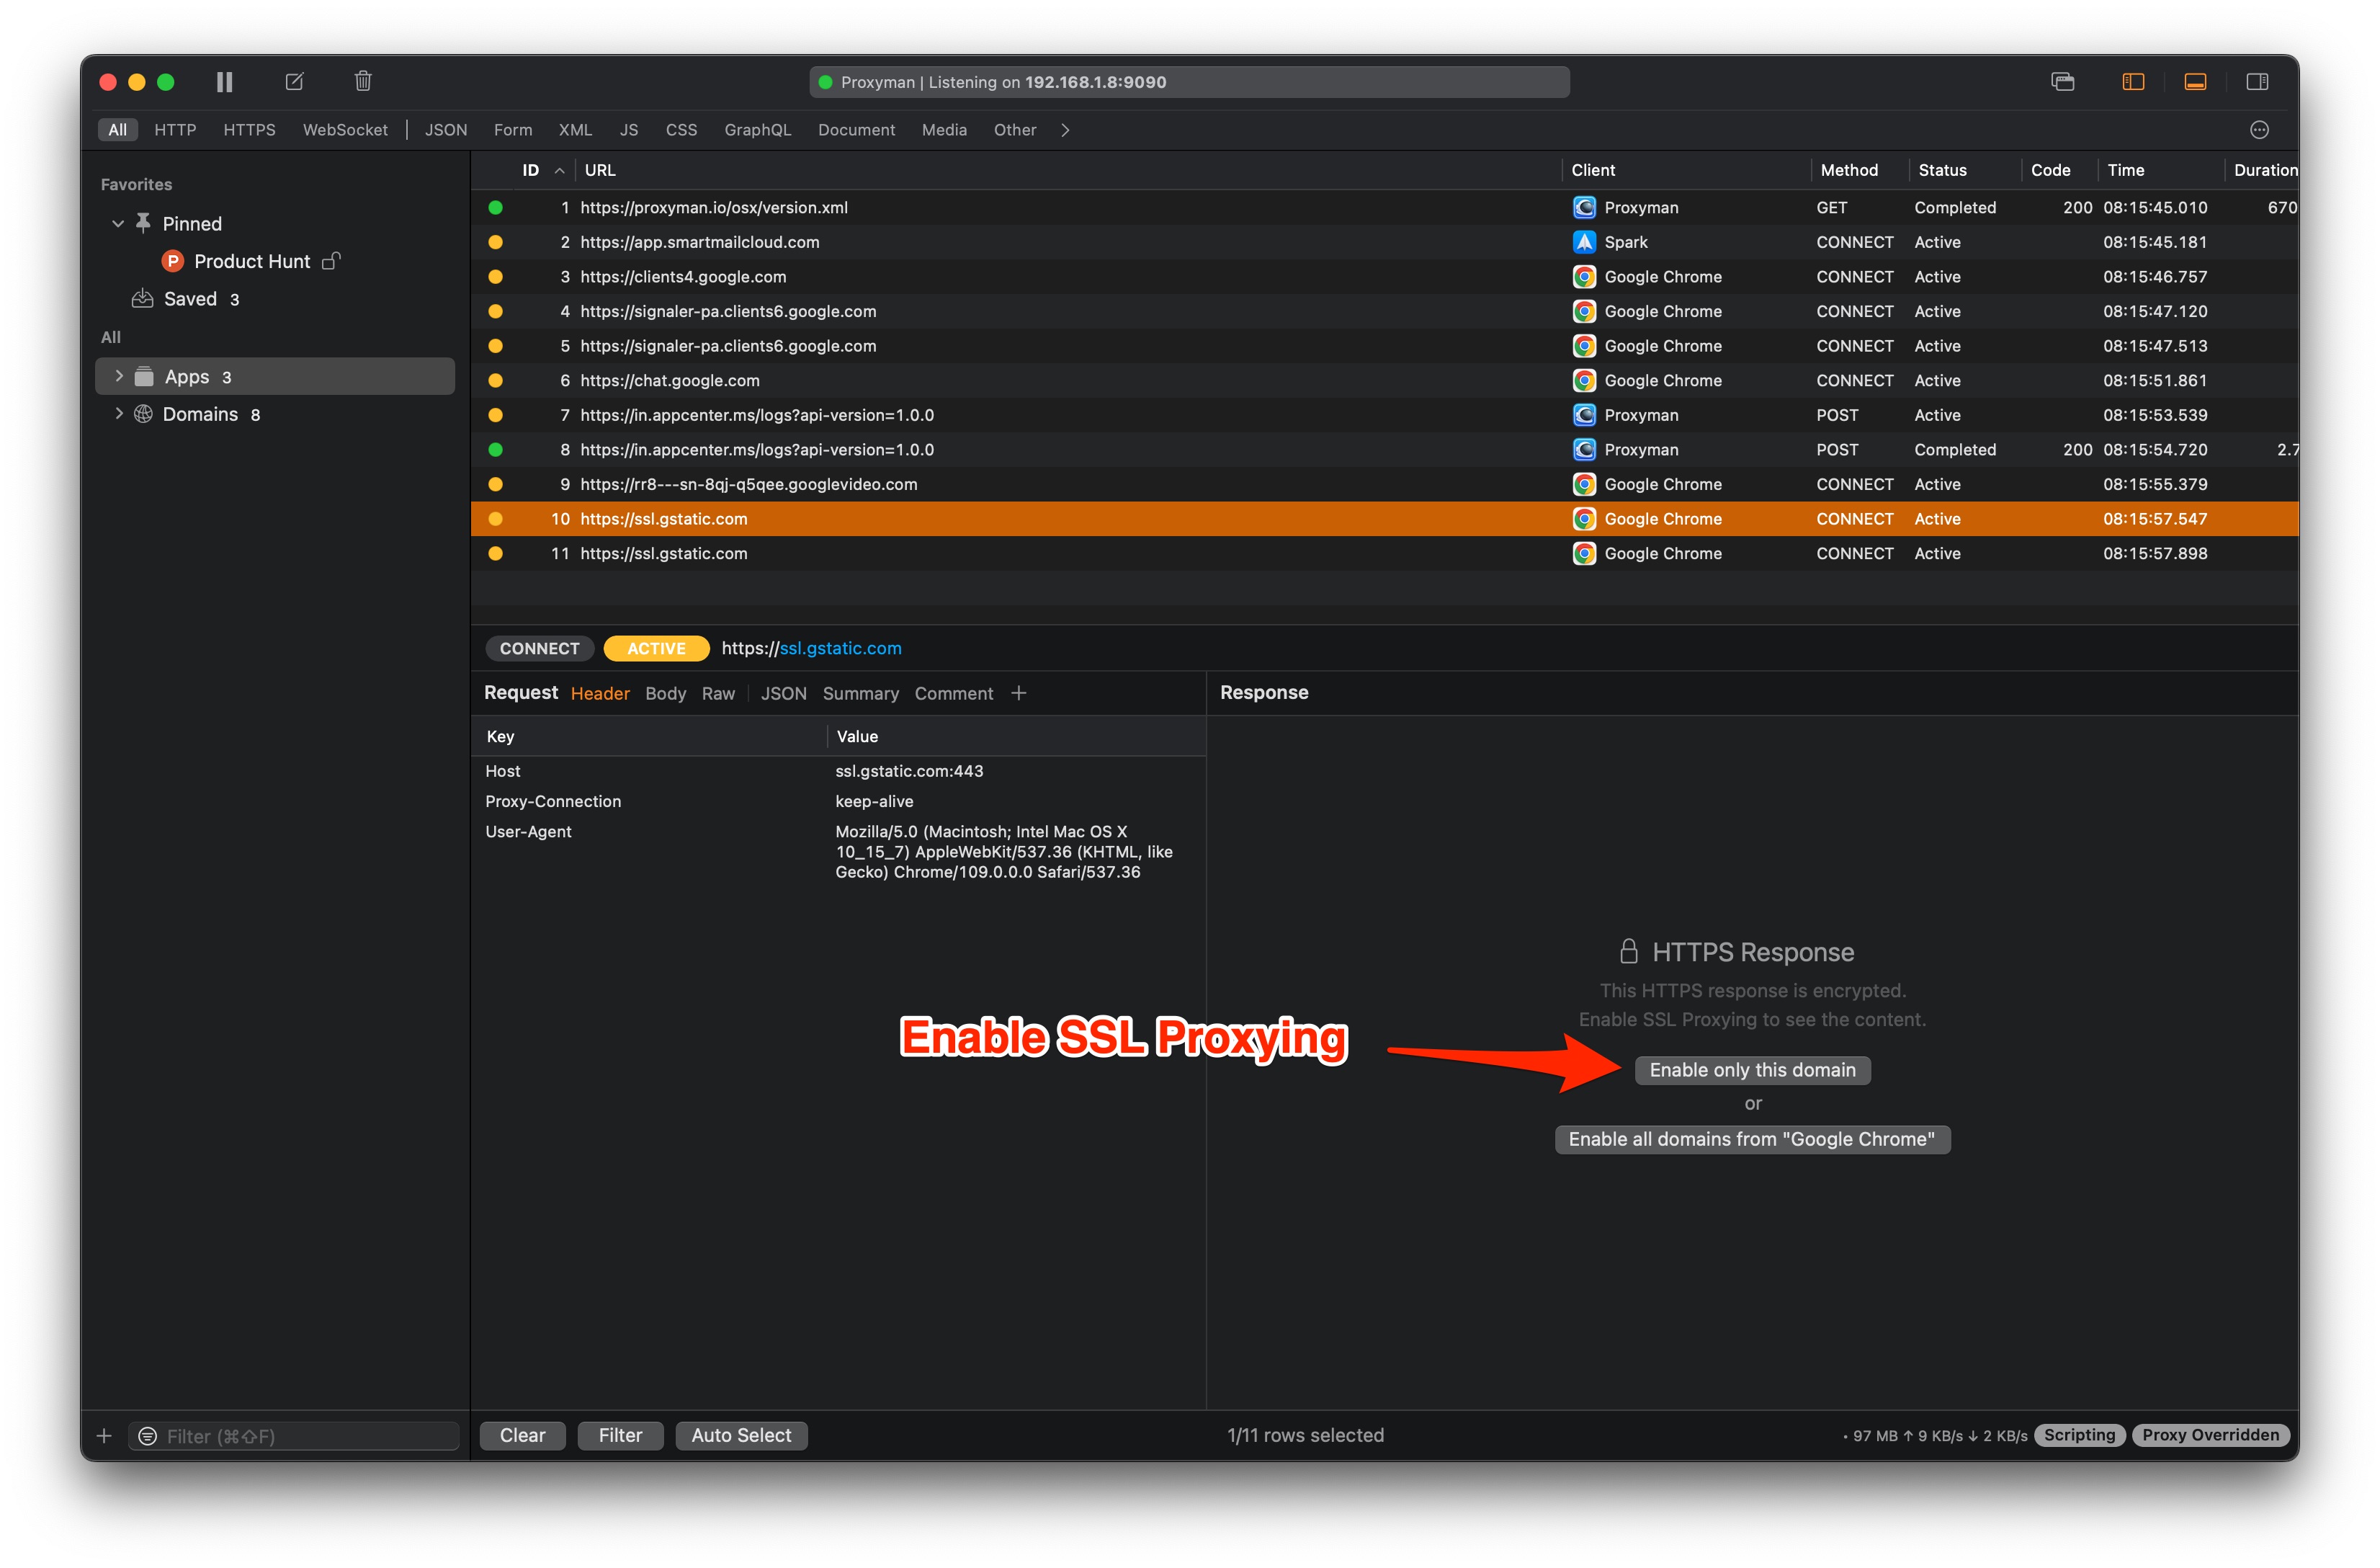Click the unlock icon next to Product Hunt
Screen dimensions: 2380x1568
click(x=331, y=261)
